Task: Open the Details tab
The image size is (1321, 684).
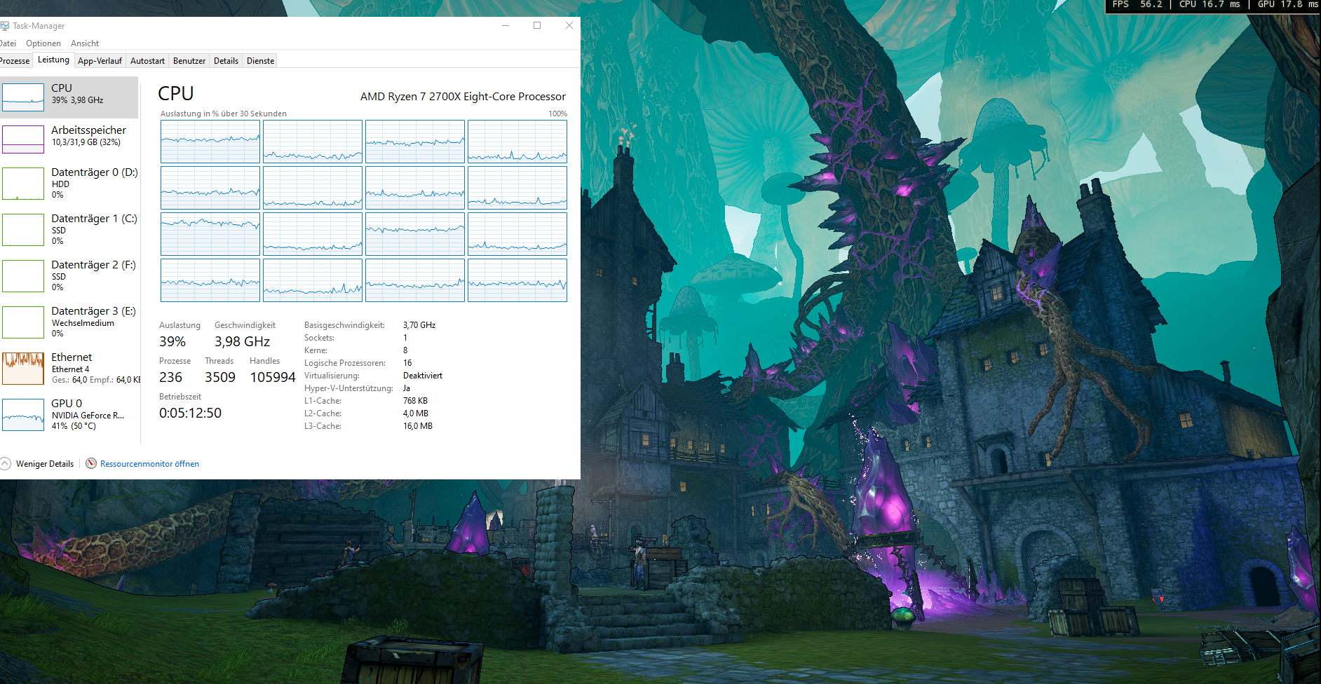Action: pyautogui.click(x=226, y=61)
